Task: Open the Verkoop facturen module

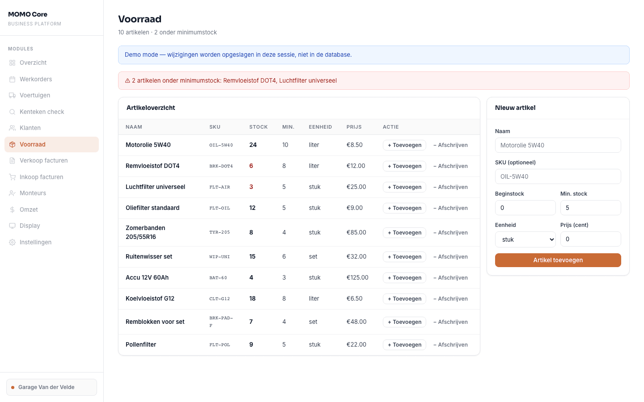Action: pos(43,161)
